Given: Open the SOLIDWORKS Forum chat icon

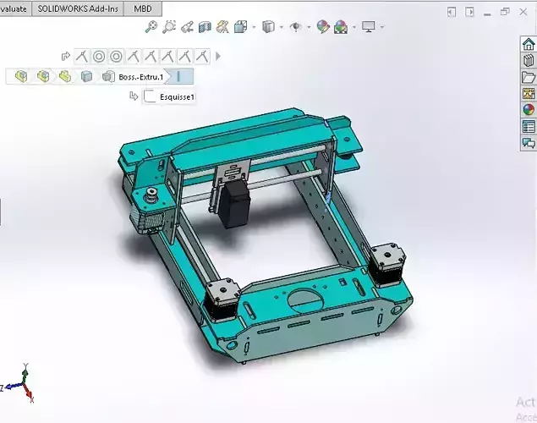Looking at the screenshot, I should point(529,142).
